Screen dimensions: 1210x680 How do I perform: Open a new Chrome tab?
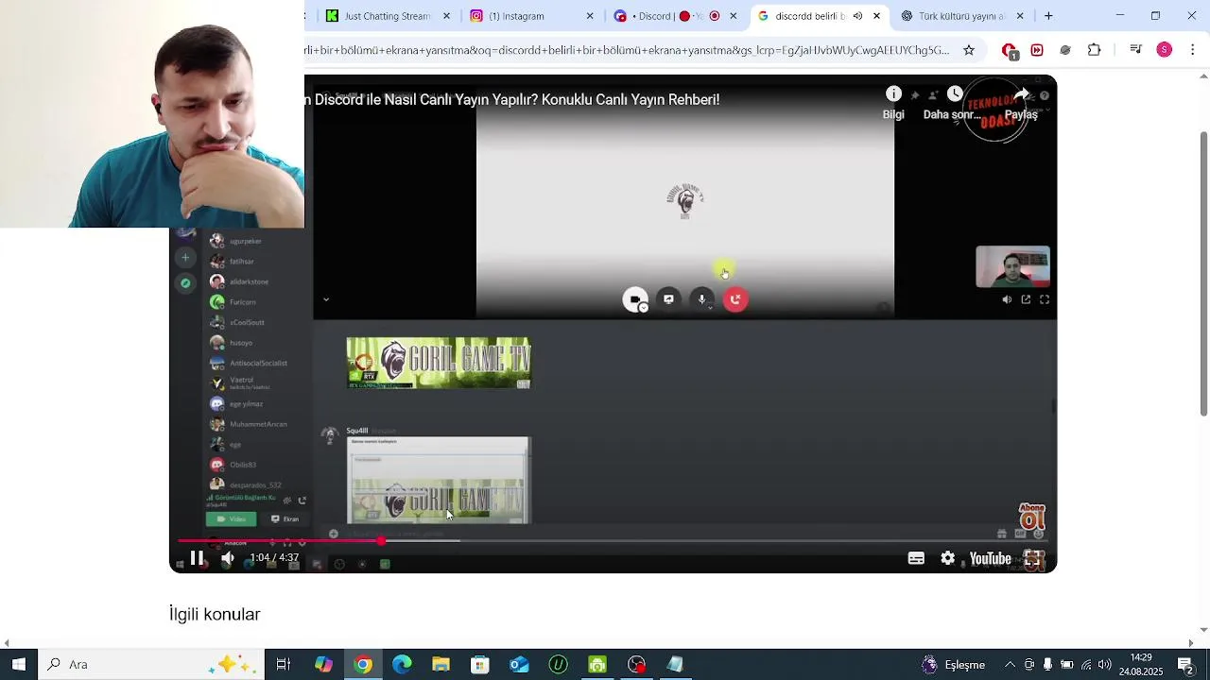(1048, 16)
